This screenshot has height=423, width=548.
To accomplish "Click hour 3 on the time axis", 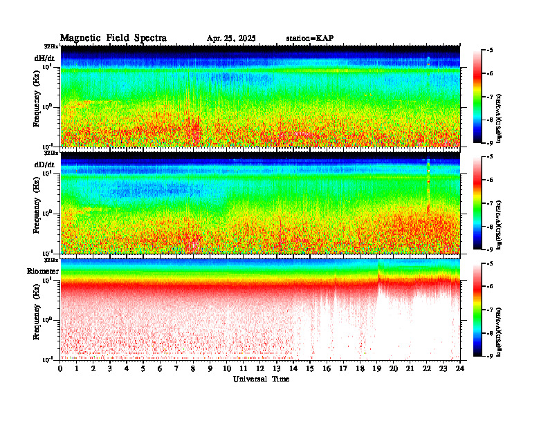I will click(x=110, y=368).
